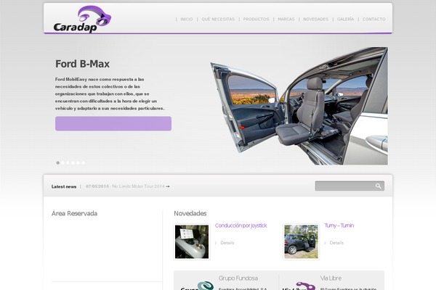Click the Ford B-Max car interior image

[x=299, y=106]
